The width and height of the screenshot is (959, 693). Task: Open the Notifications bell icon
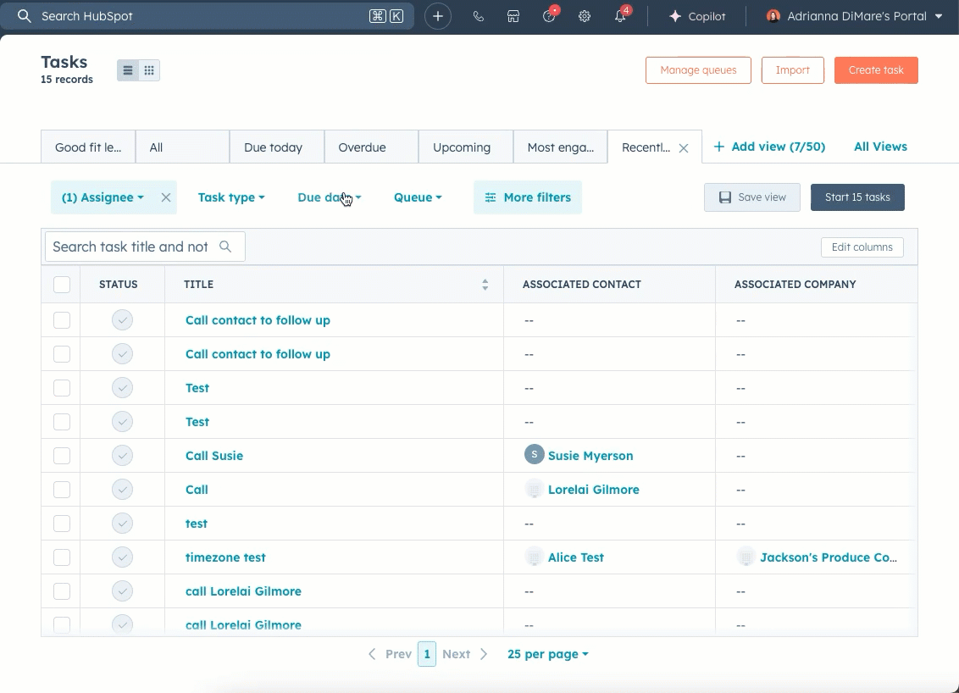click(x=619, y=15)
